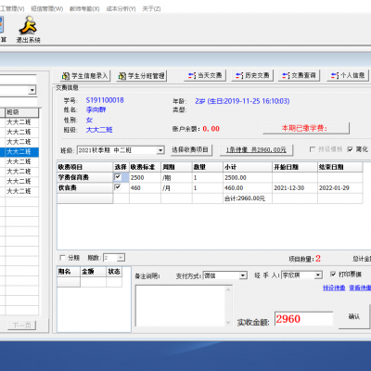Open 学生分班管理 class management
The image size is (371, 371).
(x=142, y=76)
